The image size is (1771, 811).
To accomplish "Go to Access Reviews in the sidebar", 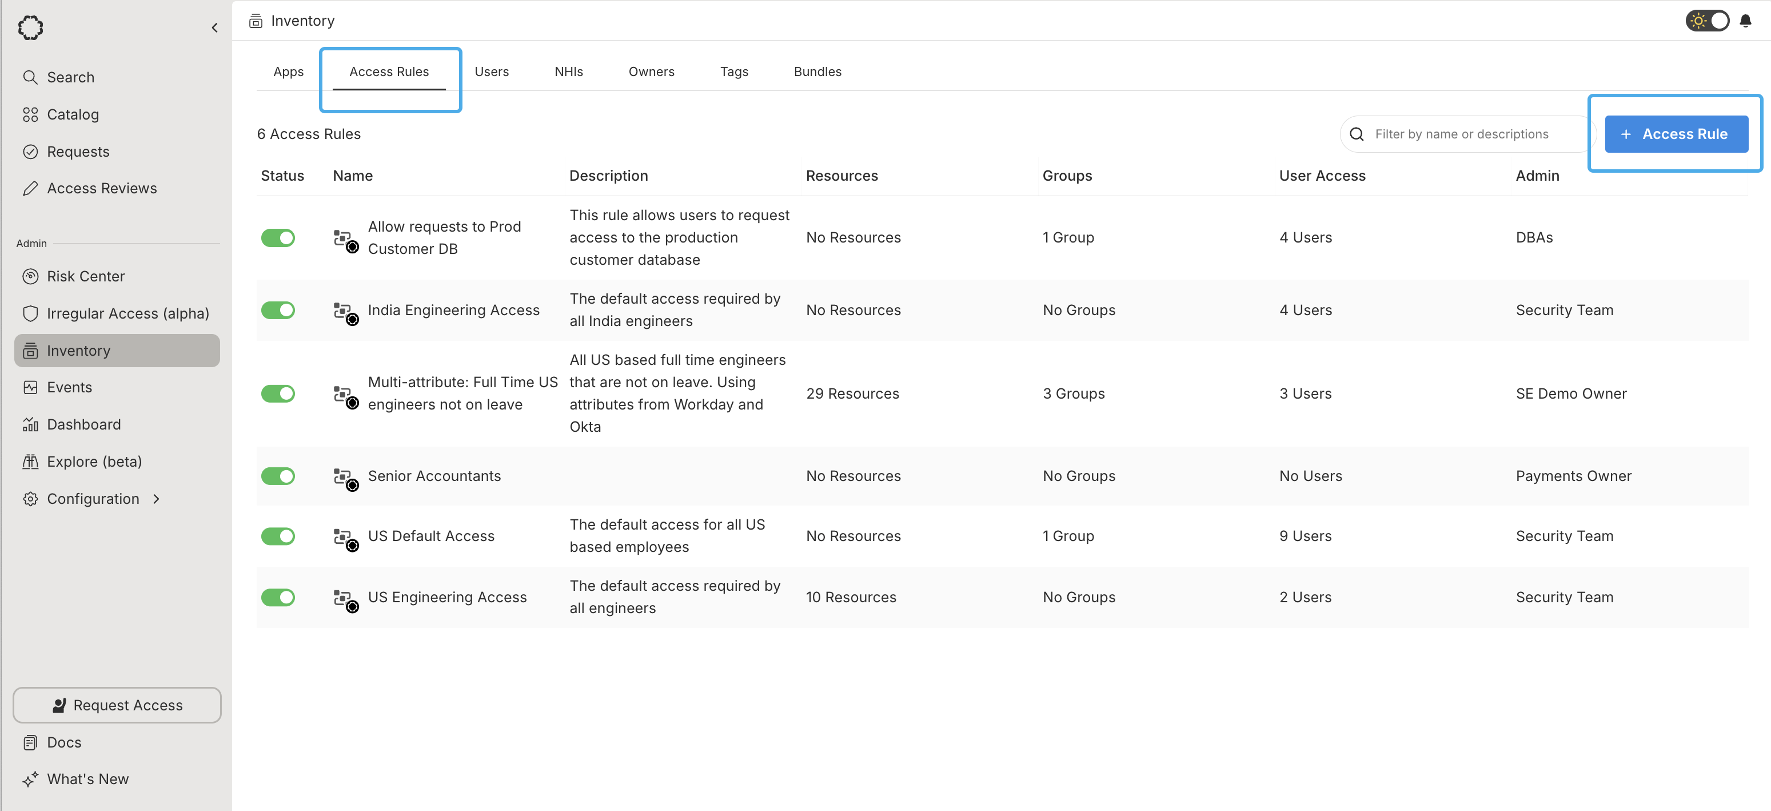I will pos(101,188).
